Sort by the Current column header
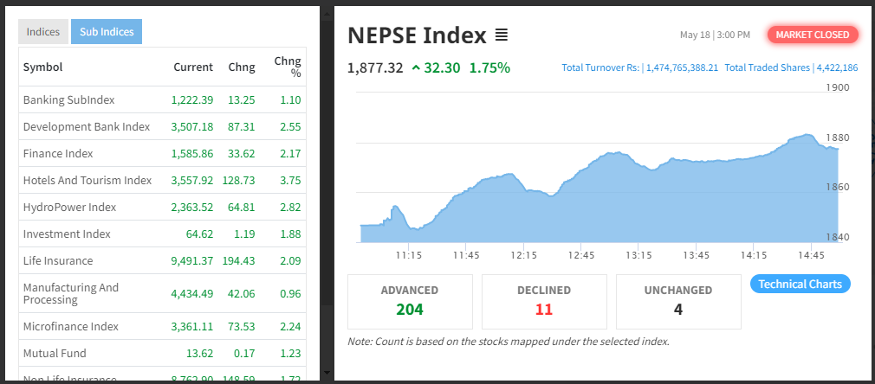875x384 pixels. tap(192, 67)
